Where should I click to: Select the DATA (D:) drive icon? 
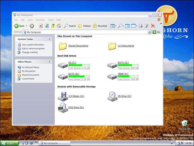[112, 66]
